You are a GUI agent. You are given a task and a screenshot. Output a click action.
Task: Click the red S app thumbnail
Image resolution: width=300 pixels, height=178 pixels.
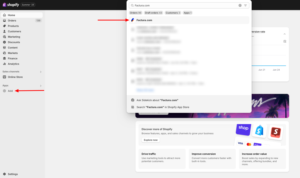(276, 132)
